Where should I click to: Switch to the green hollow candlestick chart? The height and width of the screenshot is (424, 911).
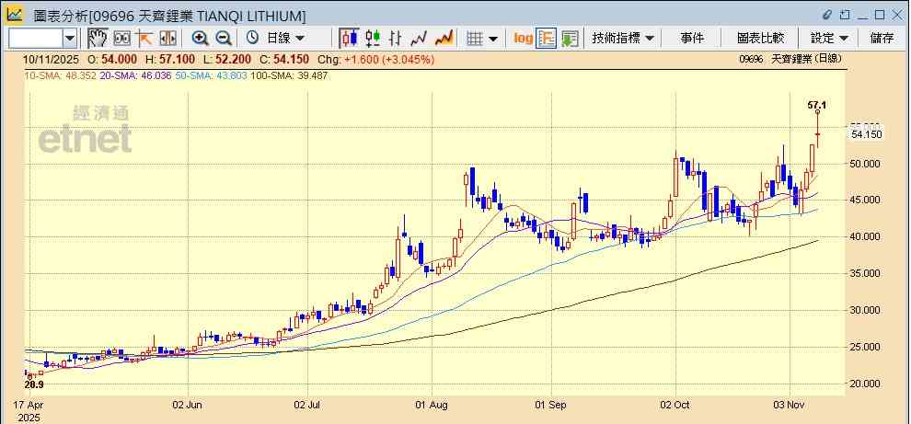tap(373, 38)
